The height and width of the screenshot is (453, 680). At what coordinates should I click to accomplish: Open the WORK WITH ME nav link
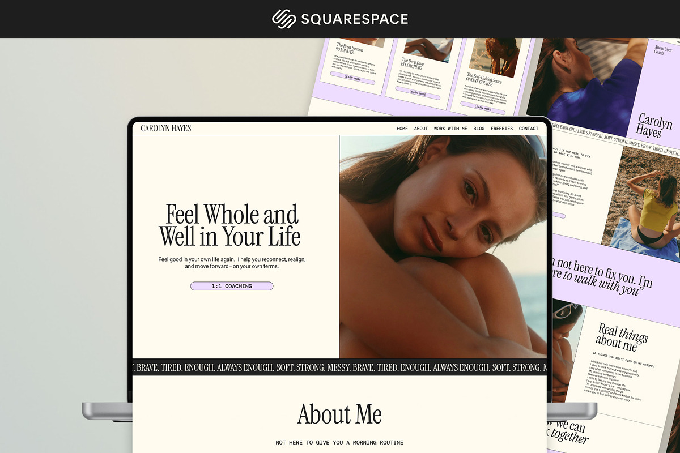[x=450, y=129]
